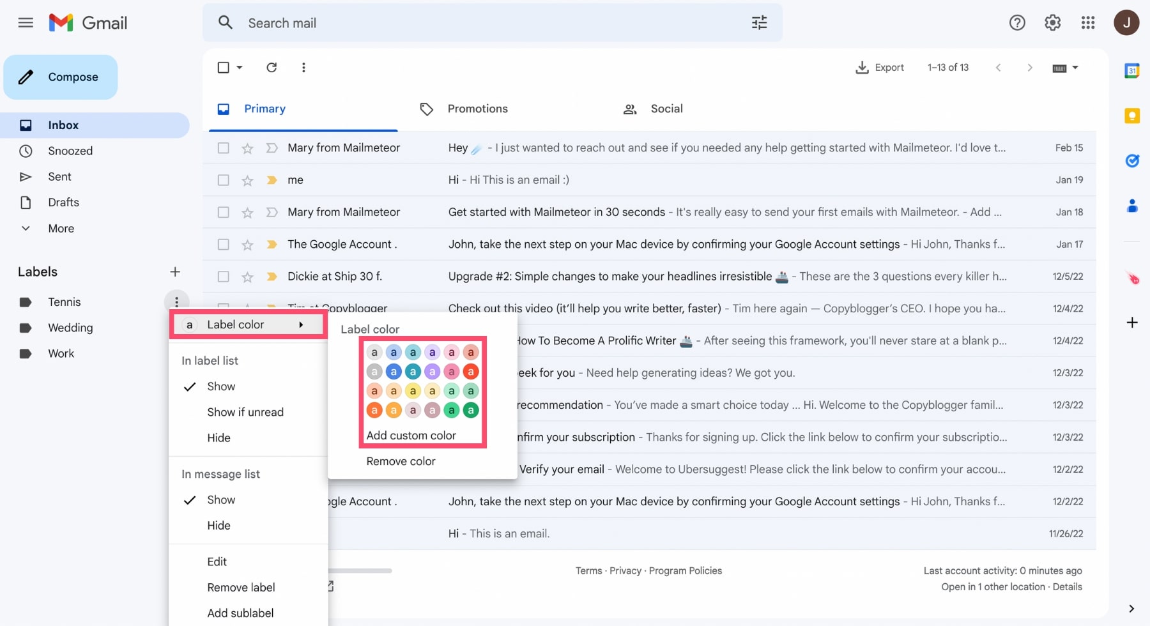Create new label plus icon
Screen dimensions: 1150x626
175,272
